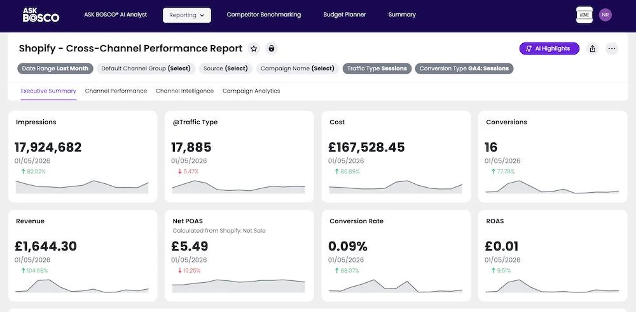Click the AI Highlights button

pos(550,49)
